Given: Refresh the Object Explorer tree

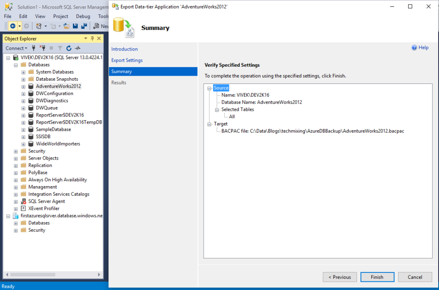Looking at the screenshot, I should tap(69, 48).
